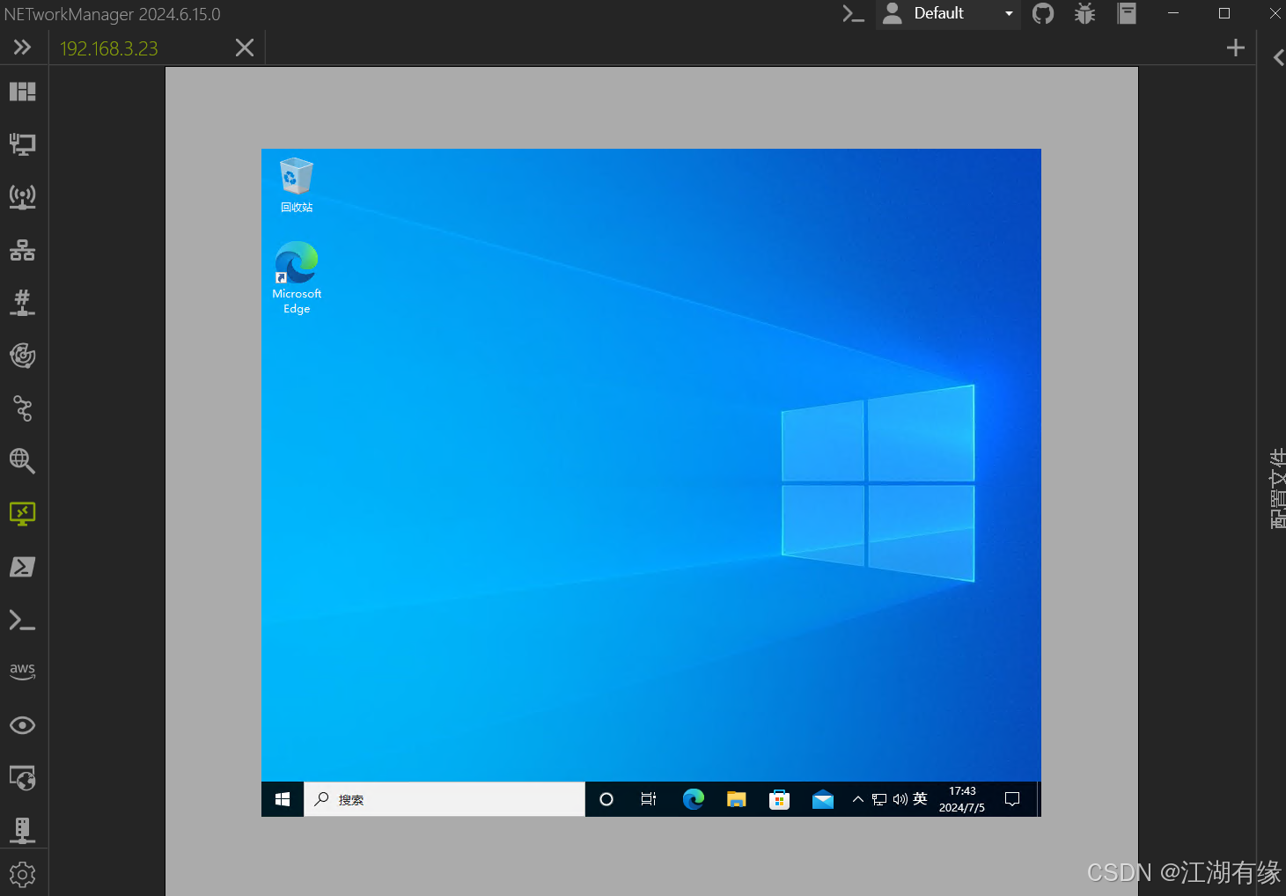The height and width of the screenshot is (896, 1286).
Task: Select the IP Scanner sidebar icon
Action: click(23, 250)
